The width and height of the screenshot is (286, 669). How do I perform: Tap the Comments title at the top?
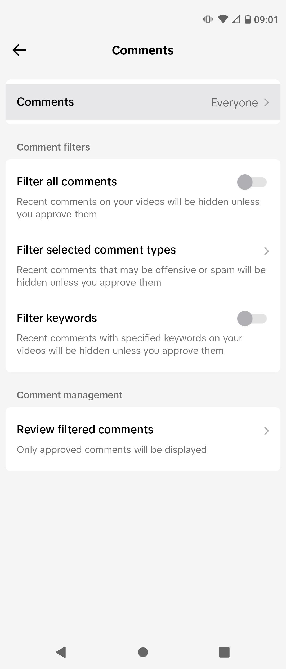pyautogui.click(x=143, y=50)
